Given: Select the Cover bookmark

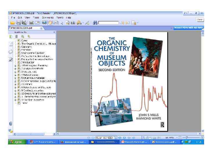Looking at the screenshot, I should click(24, 40).
